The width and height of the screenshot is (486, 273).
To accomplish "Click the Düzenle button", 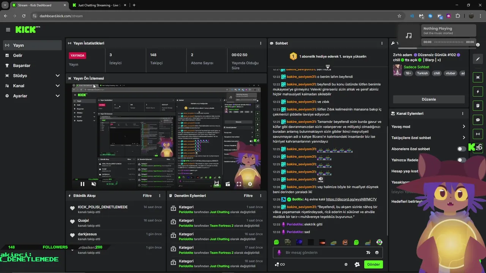I will pos(429,99).
